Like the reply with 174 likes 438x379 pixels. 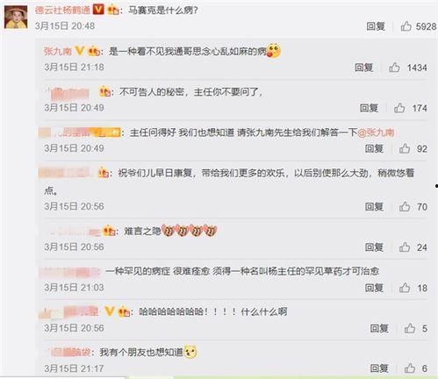399,108
